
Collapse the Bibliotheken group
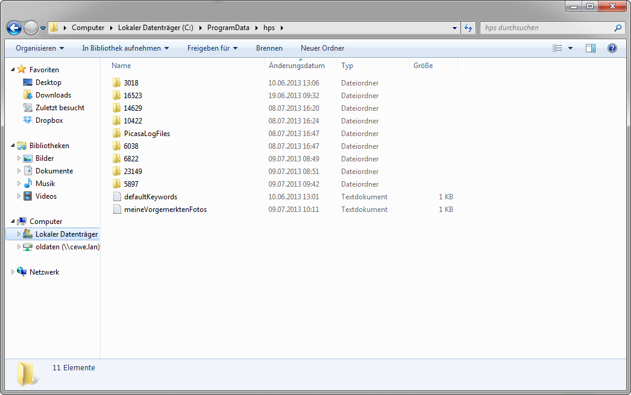13,146
